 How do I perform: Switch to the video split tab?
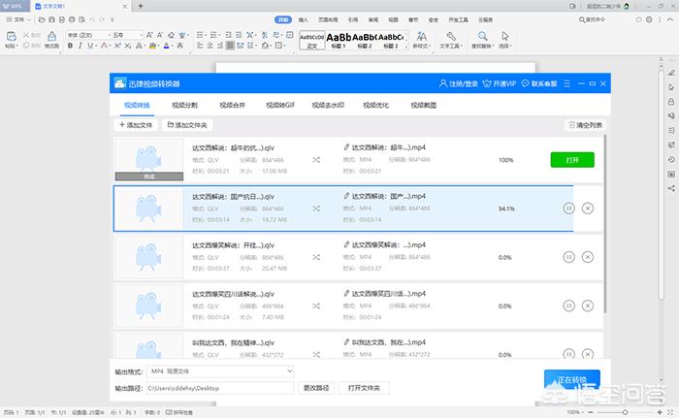184,106
